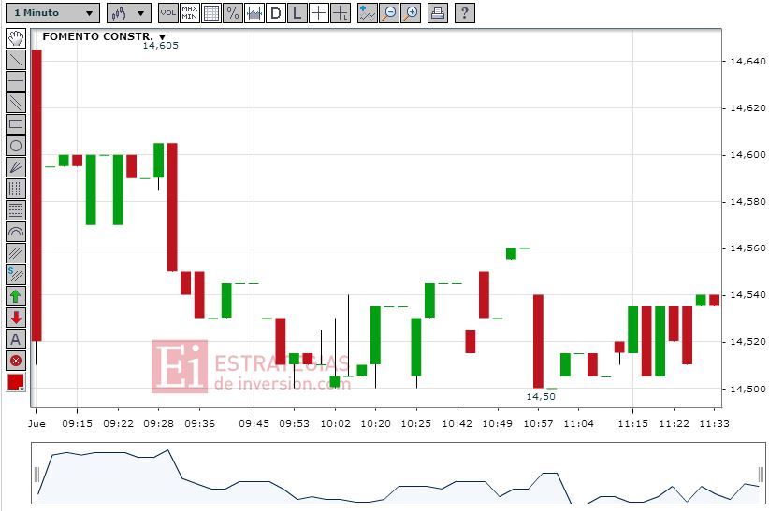Click the 11:33 time axis label

(x=714, y=424)
